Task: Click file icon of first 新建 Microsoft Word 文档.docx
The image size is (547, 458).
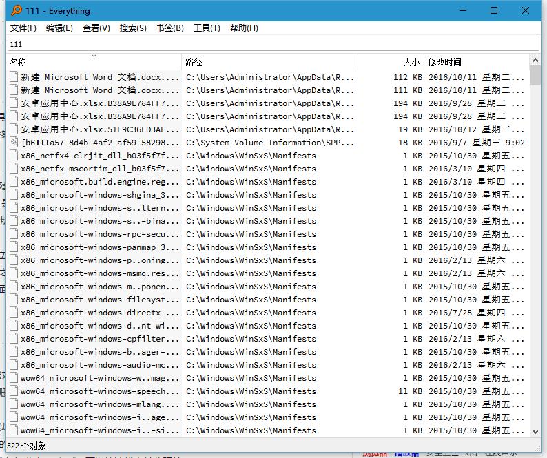Action: [14, 77]
